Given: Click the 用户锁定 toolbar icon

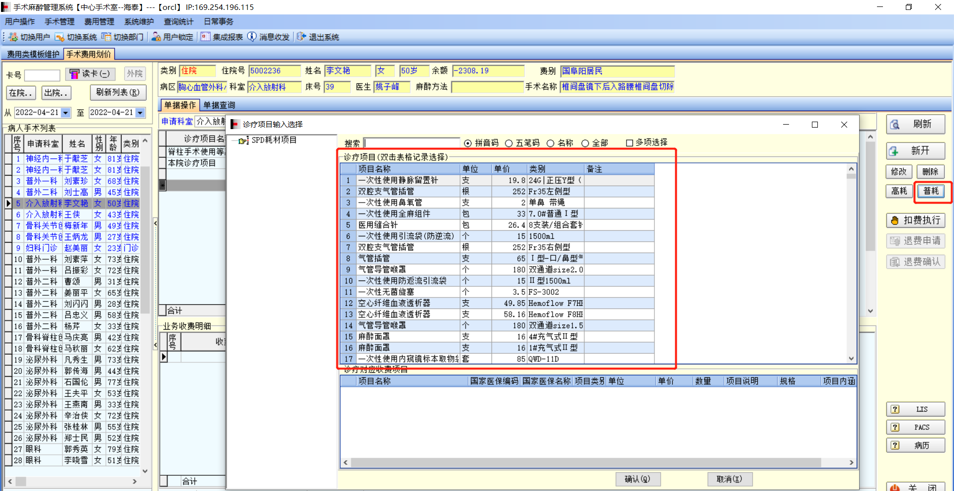Looking at the screenshot, I should 156,37.
